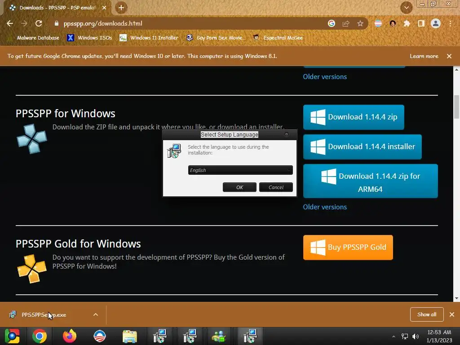Click the gold PPSSPP Gold logo

point(32,269)
